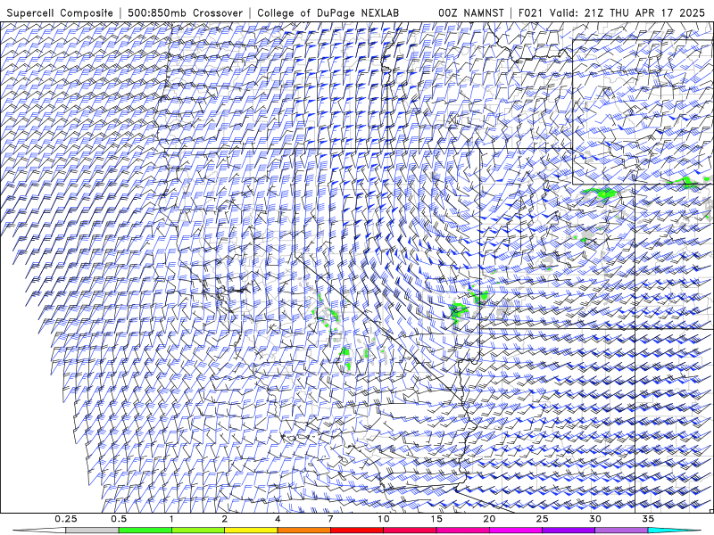714x535 pixels.
Task: Click the lime green legend swatch between 1 and 2
Action: point(198,531)
